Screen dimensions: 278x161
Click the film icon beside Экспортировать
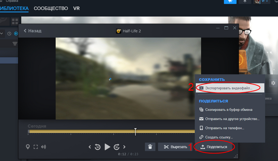tap(201, 88)
